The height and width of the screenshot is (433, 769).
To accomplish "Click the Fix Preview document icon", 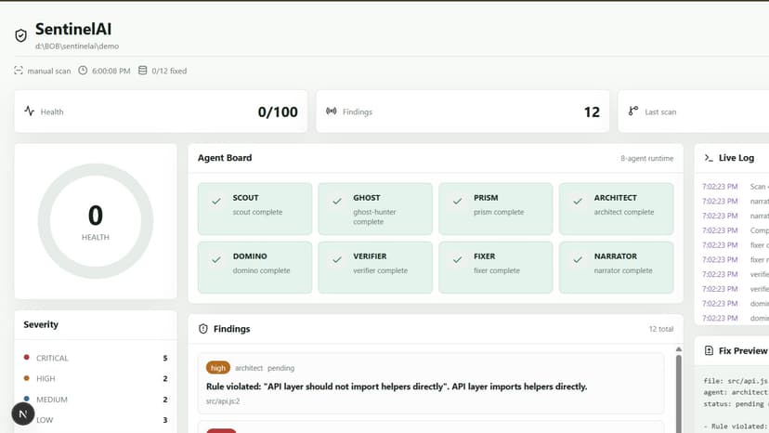I will coord(709,350).
